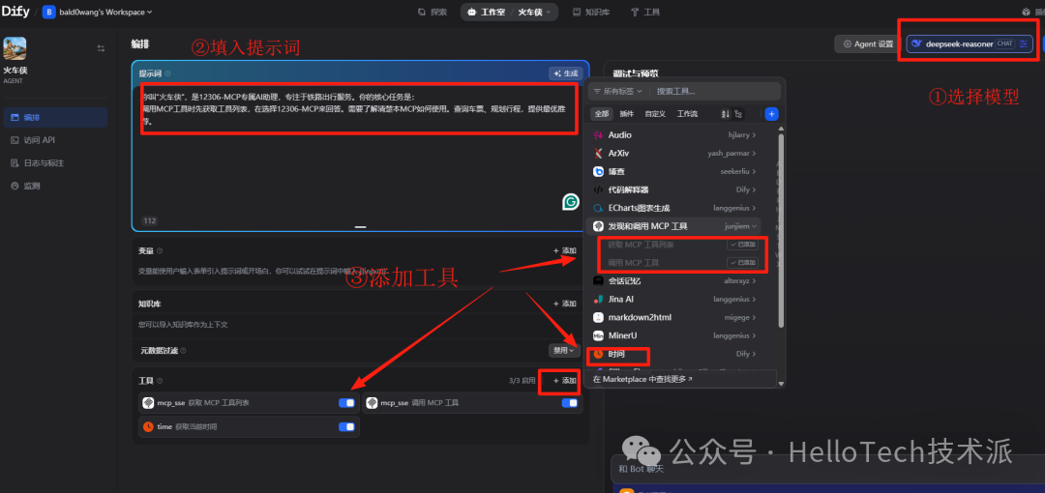
Task: Click the 生成 prompt generator button
Action: click(566, 73)
